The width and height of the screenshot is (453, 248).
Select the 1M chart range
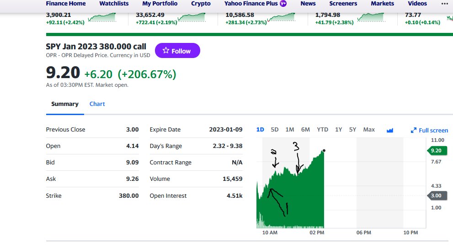coord(290,130)
